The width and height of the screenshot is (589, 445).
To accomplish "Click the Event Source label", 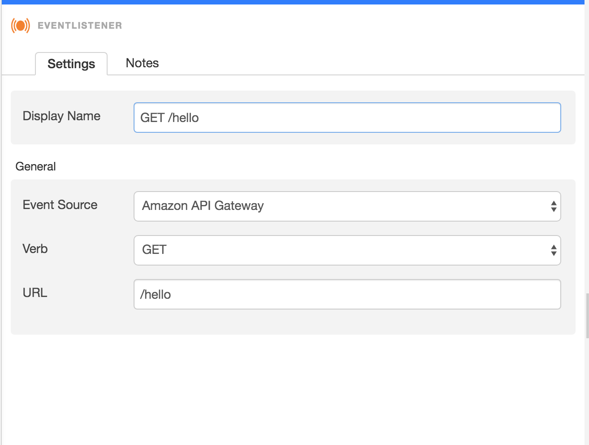I will 60,205.
